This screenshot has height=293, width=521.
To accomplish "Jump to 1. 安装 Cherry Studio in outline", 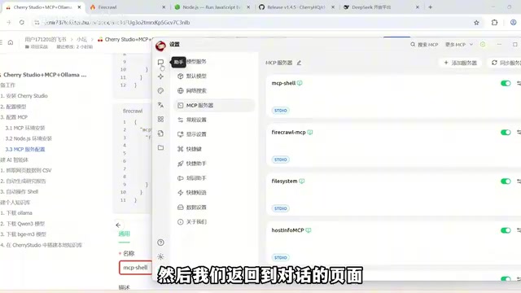I will pyautogui.click(x=24, y=96).
